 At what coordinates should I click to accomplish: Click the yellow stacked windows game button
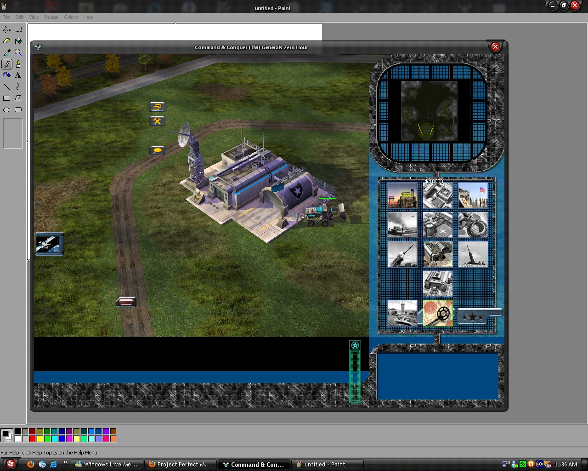click(x=157, y=107)
